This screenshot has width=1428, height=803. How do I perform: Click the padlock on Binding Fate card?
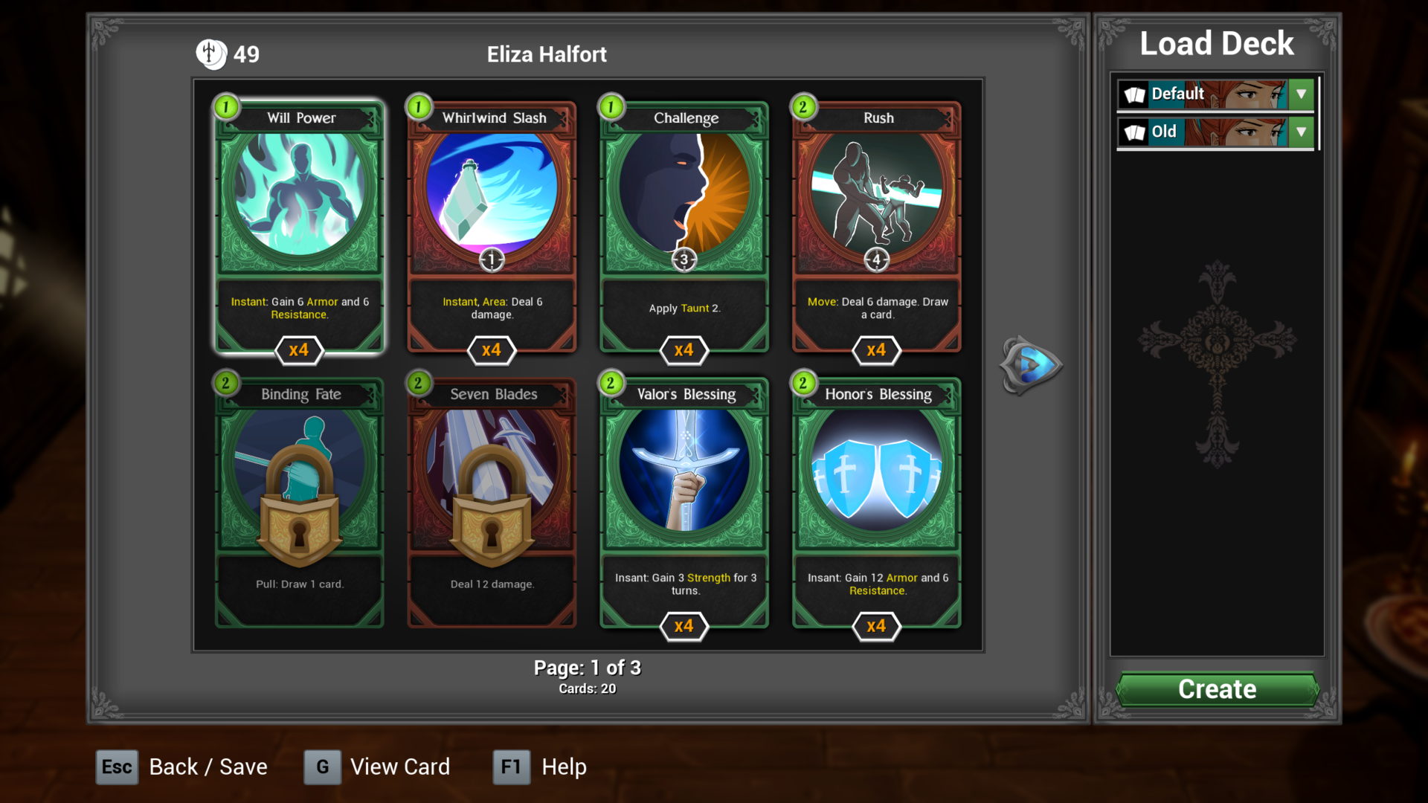[300, 505]
